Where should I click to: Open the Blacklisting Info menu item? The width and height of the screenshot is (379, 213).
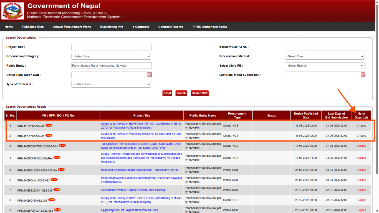(112, 27)
